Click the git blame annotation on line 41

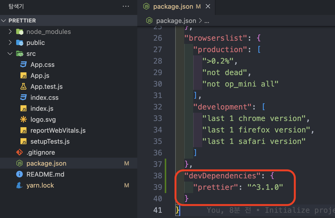pyautogui.click(x=271, y=210)
